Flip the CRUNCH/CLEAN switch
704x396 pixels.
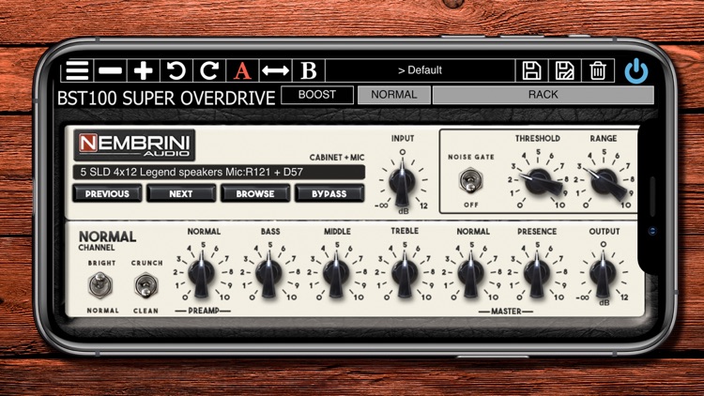145,285
